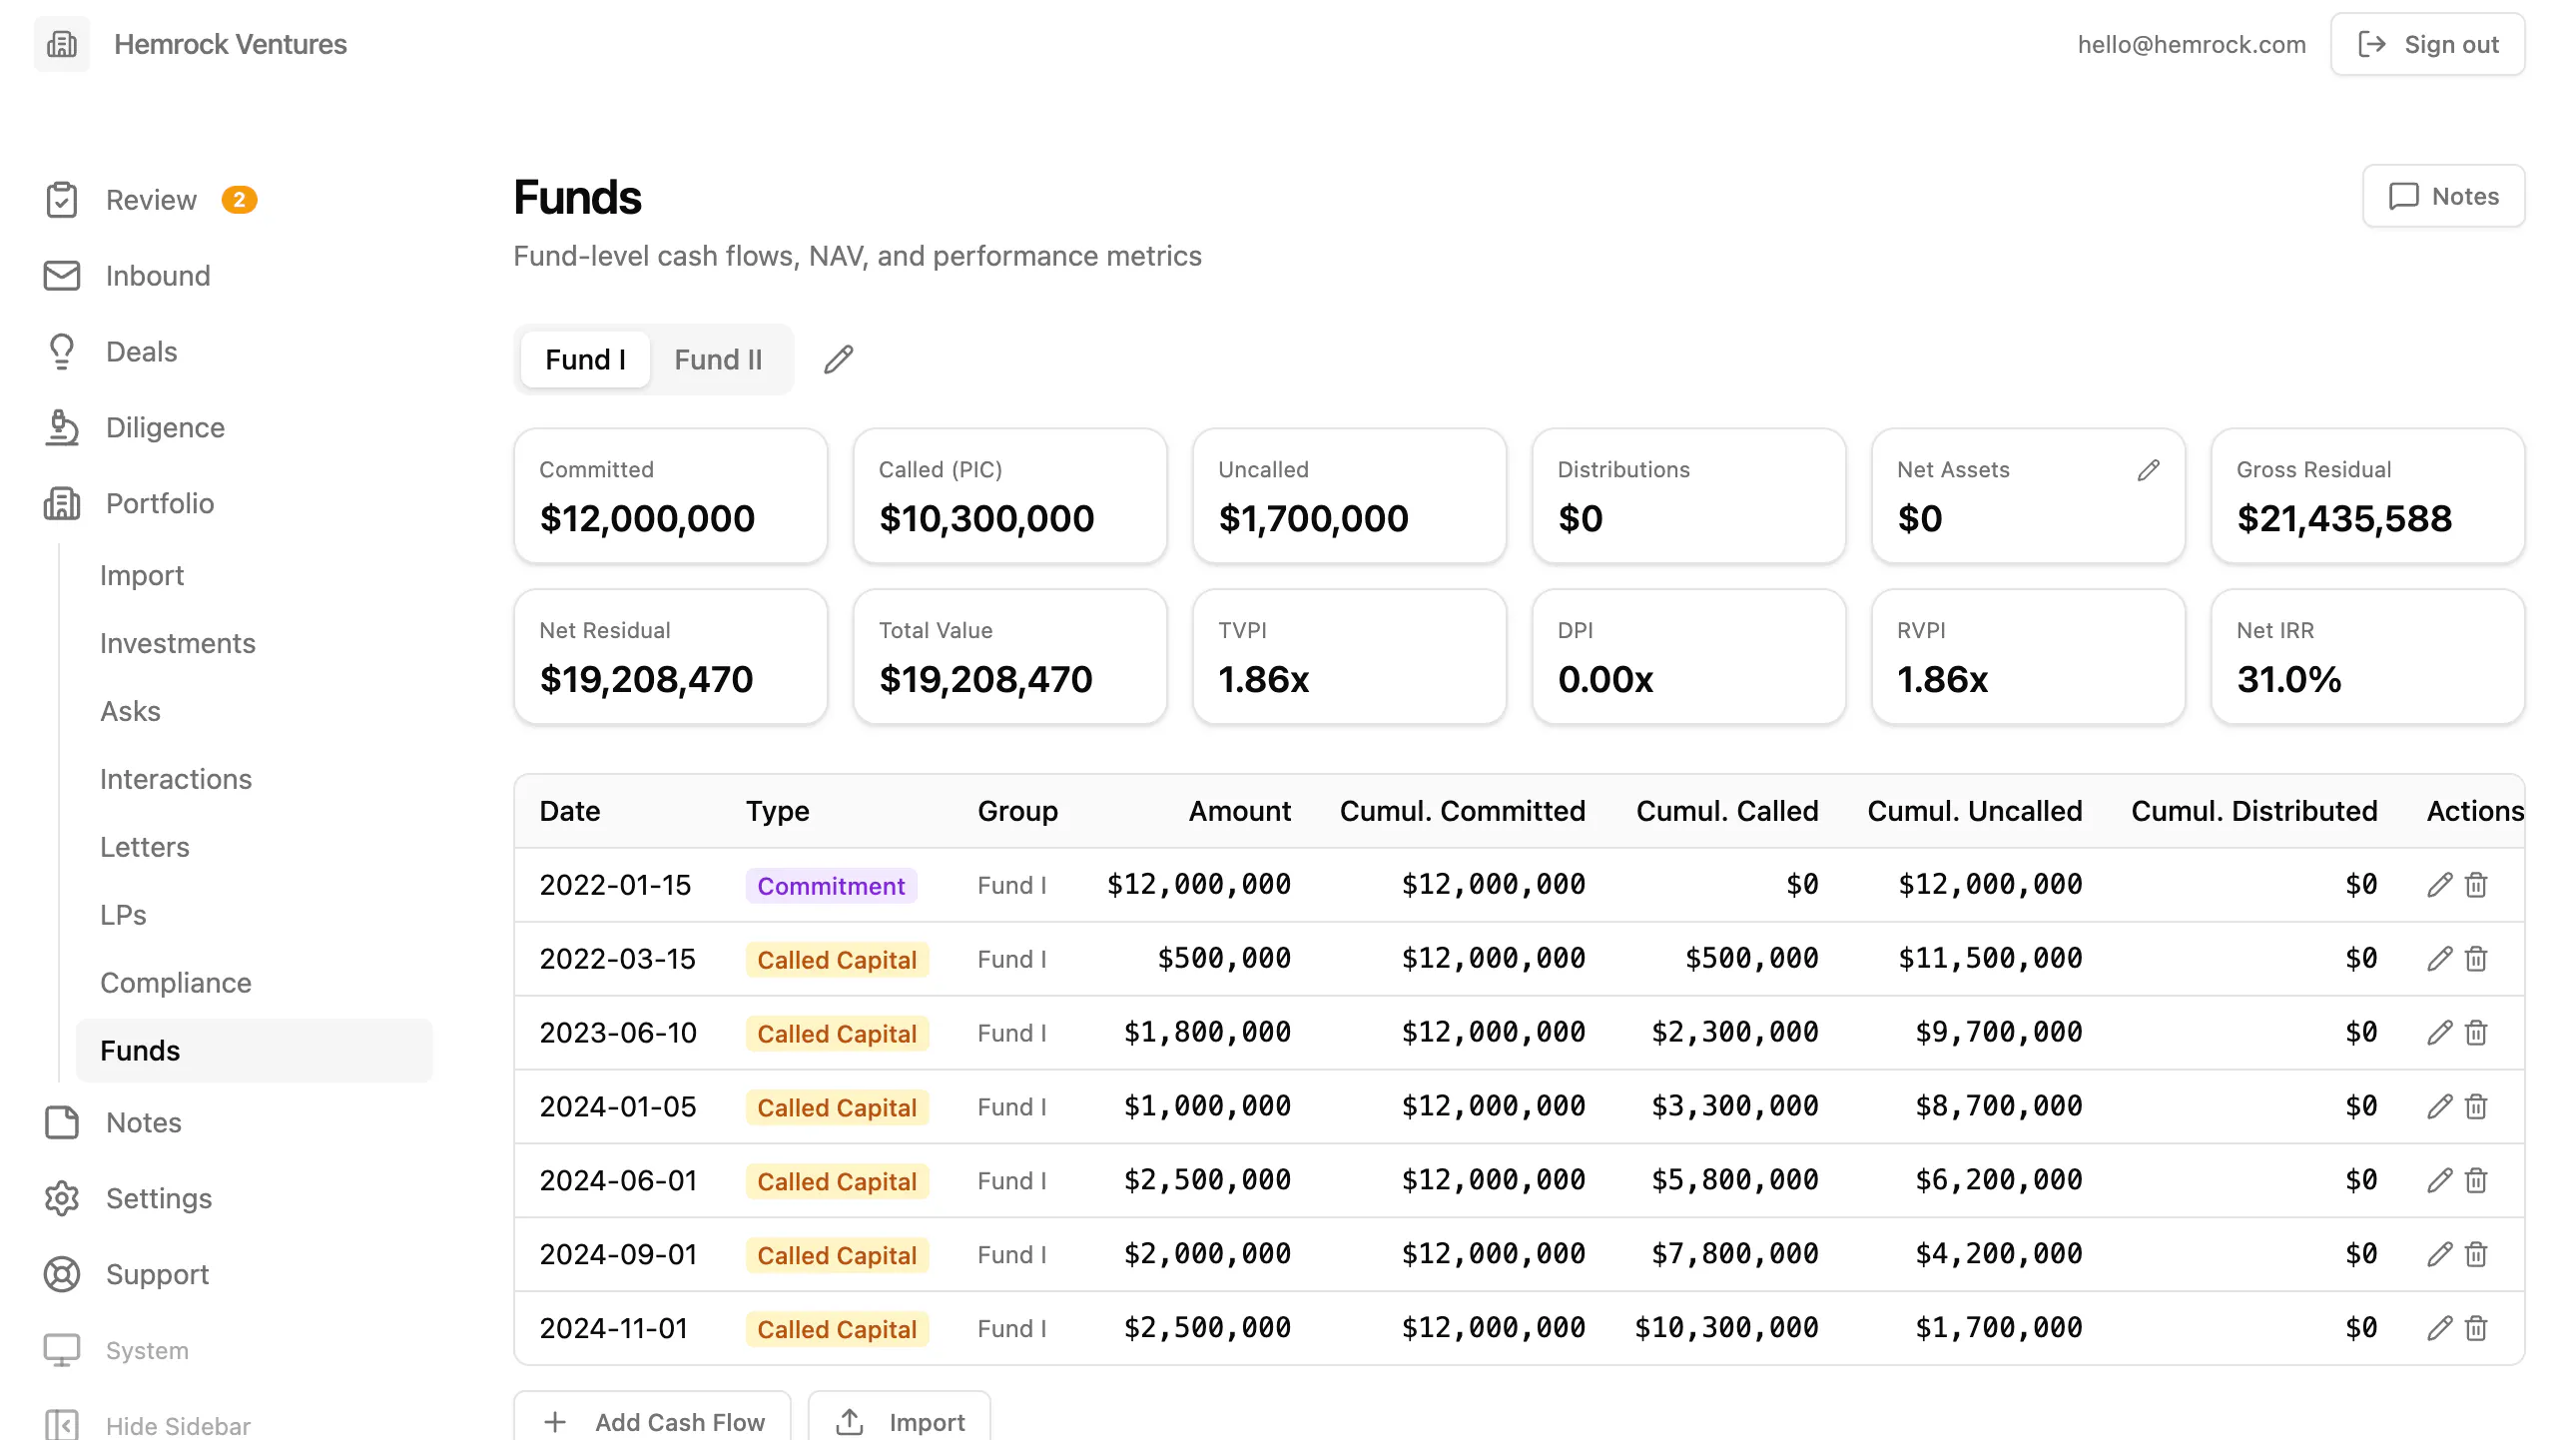
Task: Open the Import page under Portfolio
Action: point(142,575)
